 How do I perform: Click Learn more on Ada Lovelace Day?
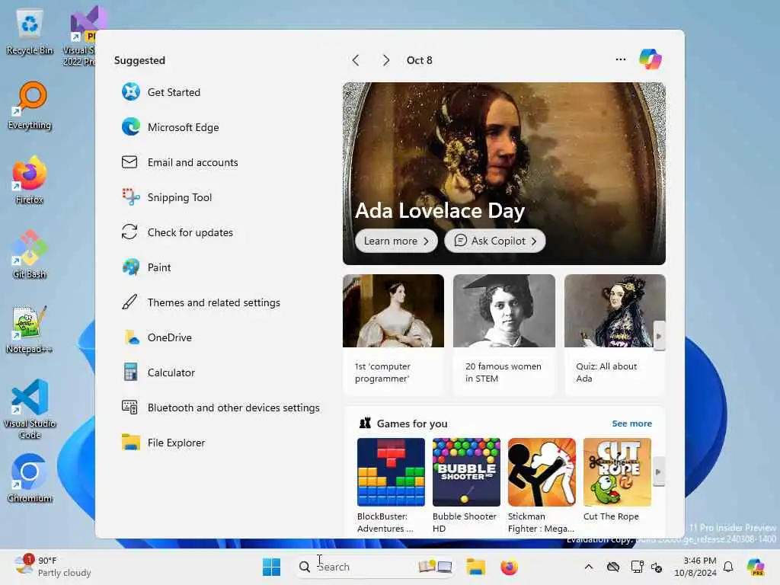point(396,241)
